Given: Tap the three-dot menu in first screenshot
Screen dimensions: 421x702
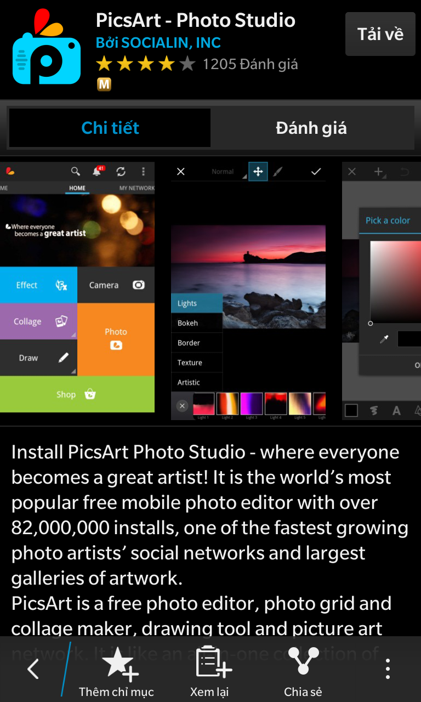Looking at the screenshot, I should tap(144, 172).
